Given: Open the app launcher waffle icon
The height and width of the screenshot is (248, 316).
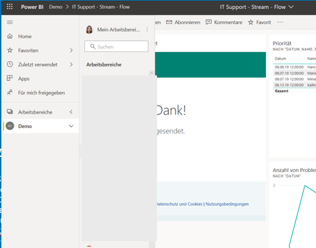Looking at the screenshot, I should click(10, 7).
